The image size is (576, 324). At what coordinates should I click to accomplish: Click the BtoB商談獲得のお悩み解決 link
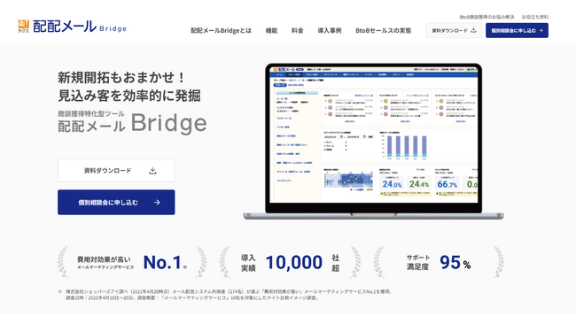pos(486,17)
